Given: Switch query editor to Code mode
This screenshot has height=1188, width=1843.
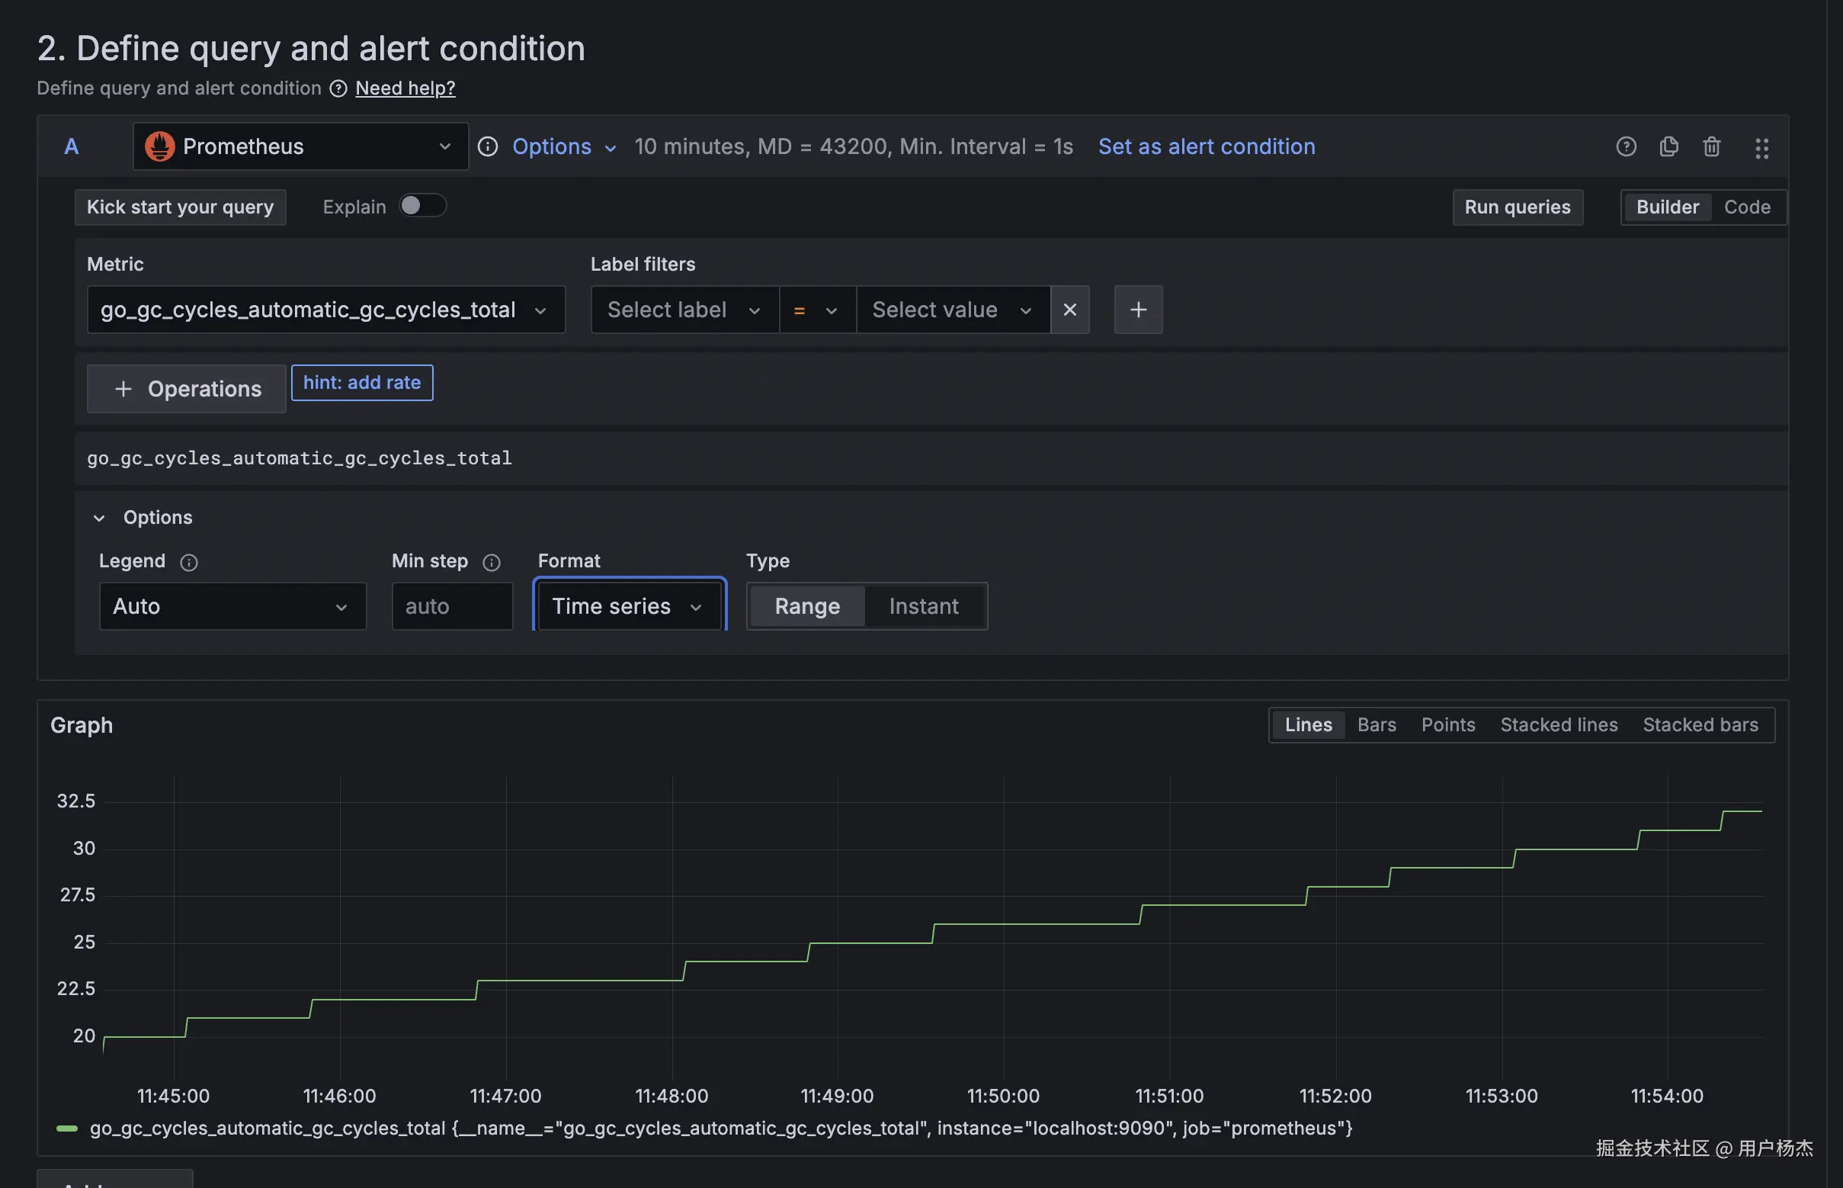Looking at the screenshot, I should coord(1747,207).
